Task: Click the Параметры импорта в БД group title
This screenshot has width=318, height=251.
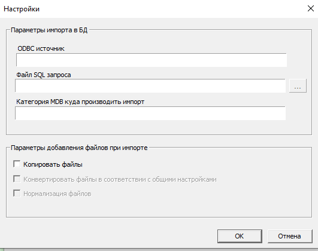Action: 49,30
